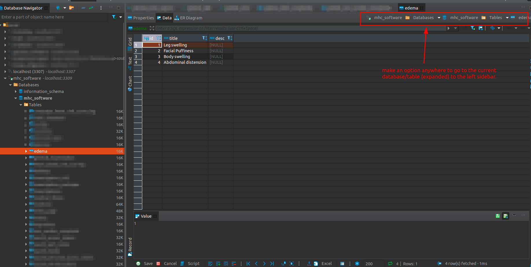This screenshot has width=531, height=267.
Task: Expand the localhost (3307) connection node
Action: (x=5, y=72)
